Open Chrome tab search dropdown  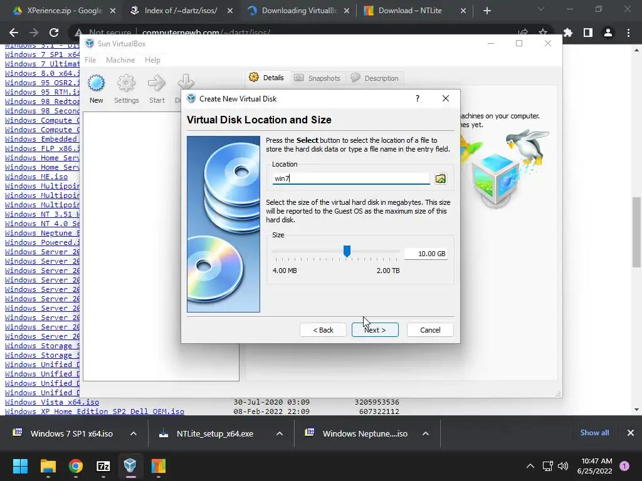coord(541,9)
